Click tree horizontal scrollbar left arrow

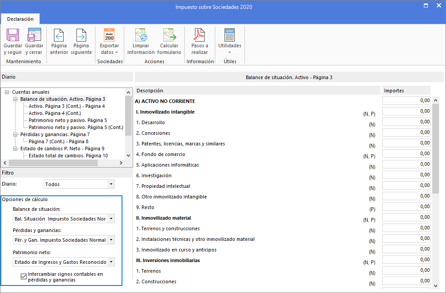(5, 163)
